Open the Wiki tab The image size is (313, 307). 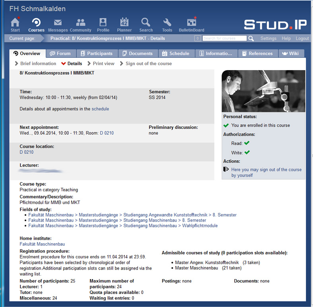pyautogui.click(x=291, y=53)
